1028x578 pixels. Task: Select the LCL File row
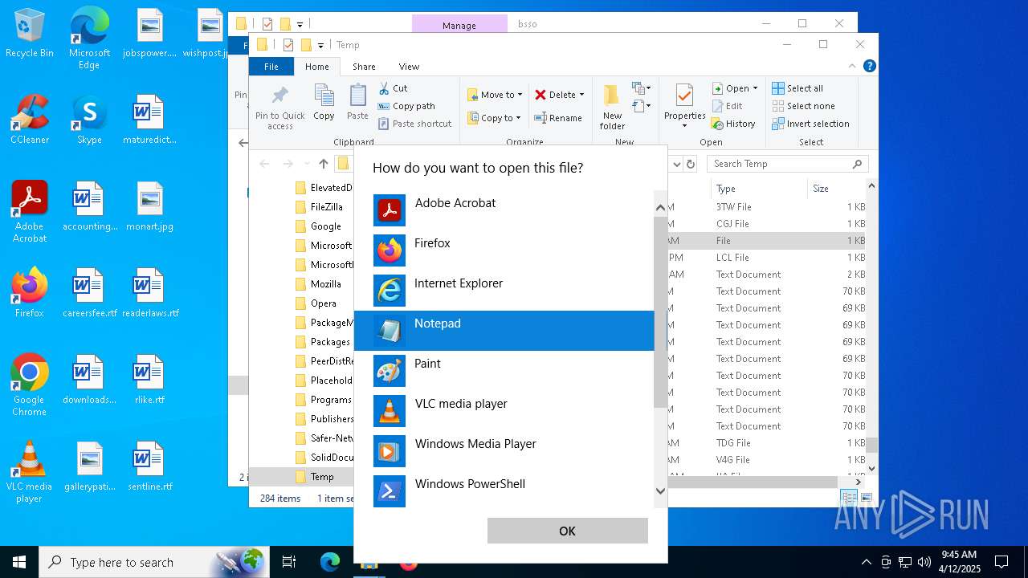pos(767,258)
